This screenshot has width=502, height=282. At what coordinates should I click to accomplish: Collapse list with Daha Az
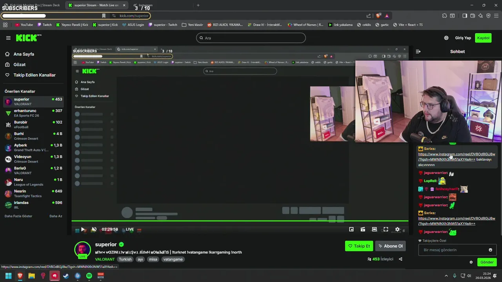[56, 216]
